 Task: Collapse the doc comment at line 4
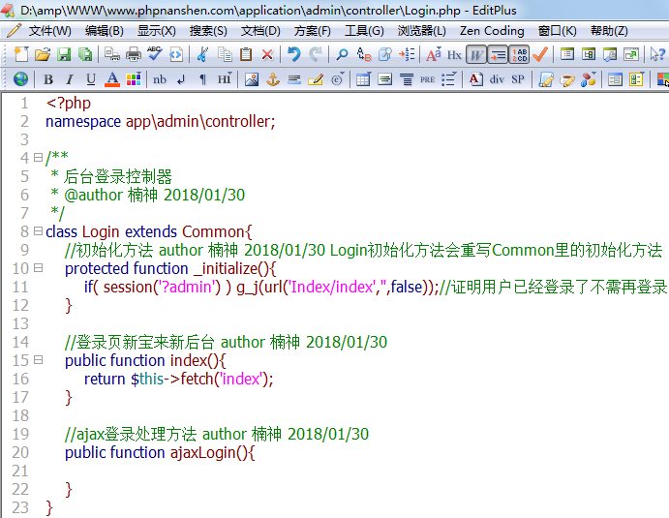coord(38,158)
